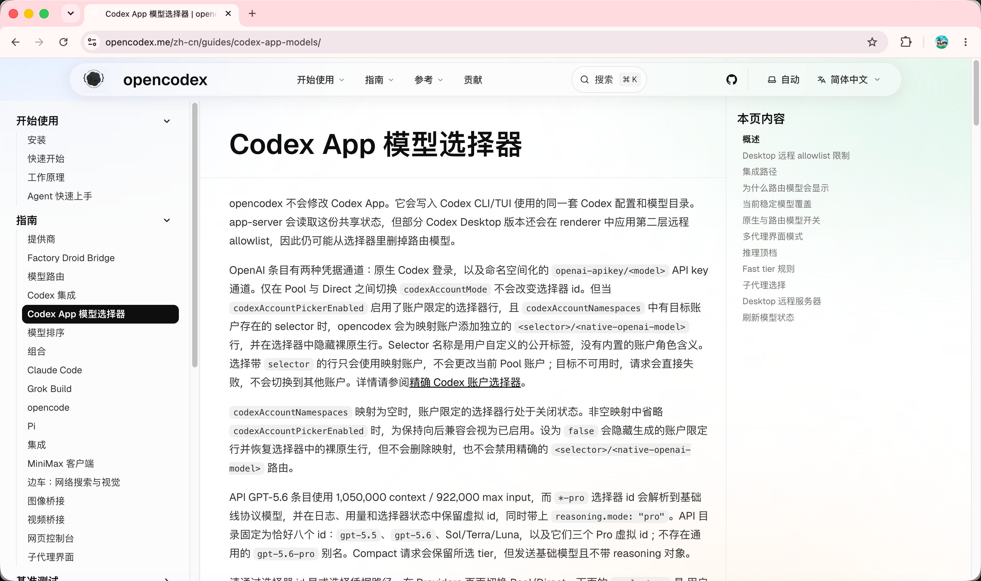981x581 pixels.
Task: Jump to 集成路径 section
Action: point(760,172)
